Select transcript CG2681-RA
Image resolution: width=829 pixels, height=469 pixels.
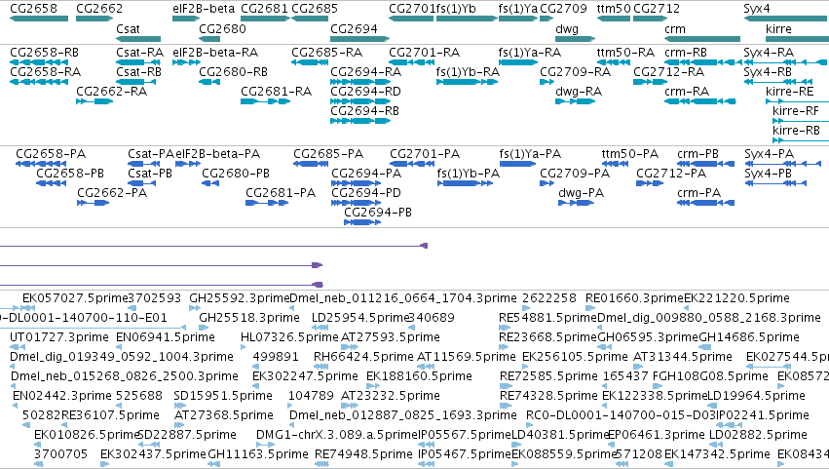265,101
